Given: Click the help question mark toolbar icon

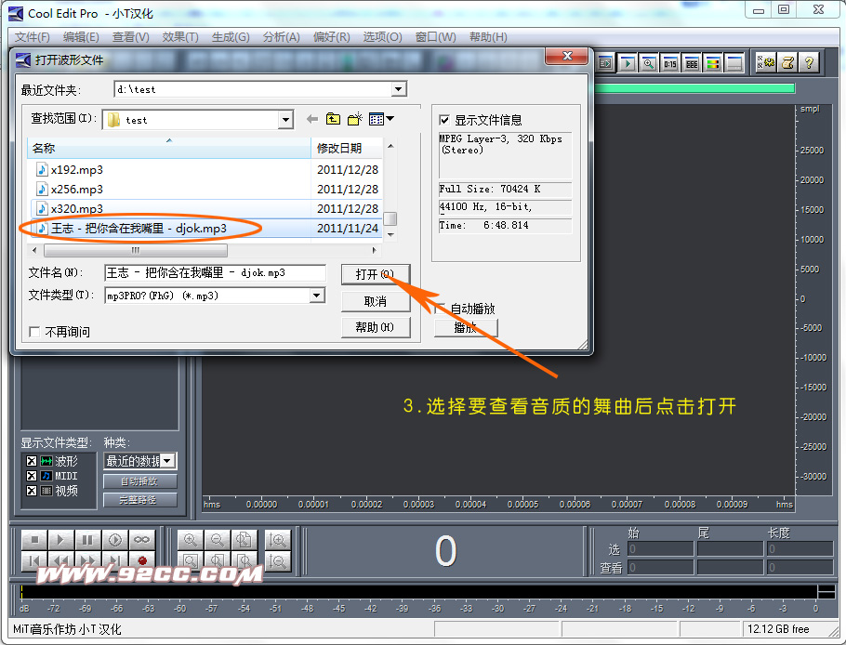Looking at the screenshot, I should pos(809,63).
